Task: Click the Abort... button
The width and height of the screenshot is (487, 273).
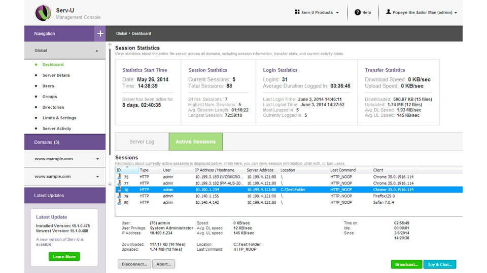Action: click(164, 264)
